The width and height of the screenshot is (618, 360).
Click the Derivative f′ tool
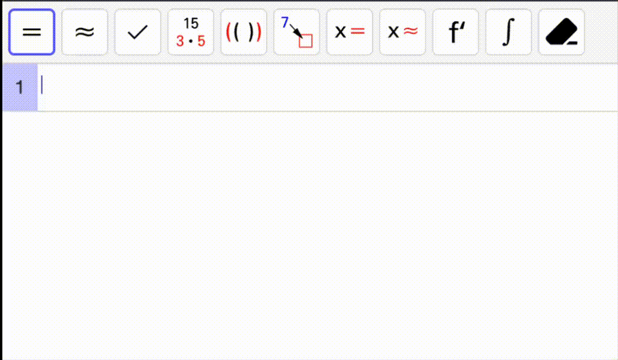(456, 32)
